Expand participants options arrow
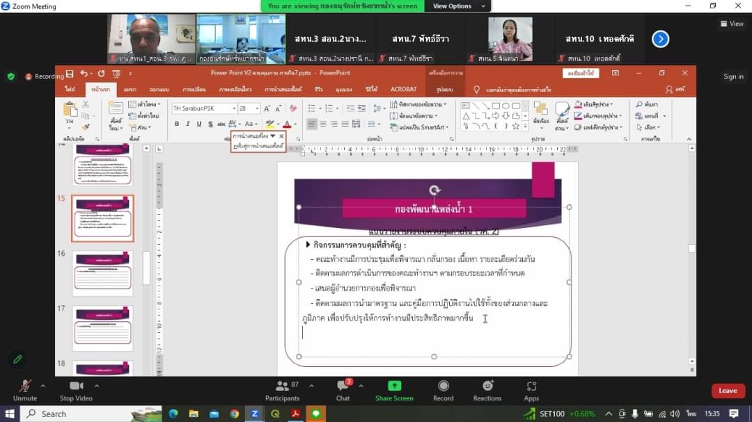This screenshot has height=422, width=752. pyautogui.click(x=311, y=386)
